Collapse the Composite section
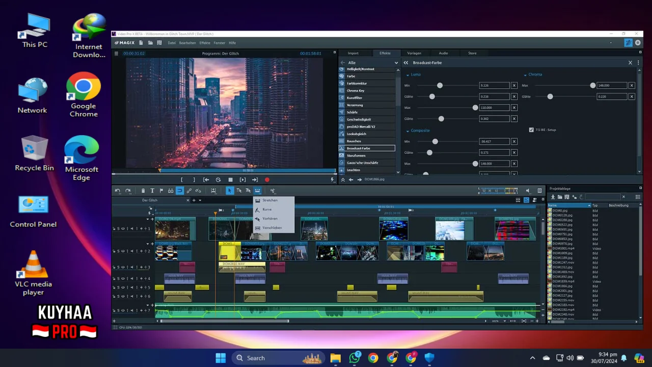This screenshot has height=367, width=652. (x=407, y=130)
